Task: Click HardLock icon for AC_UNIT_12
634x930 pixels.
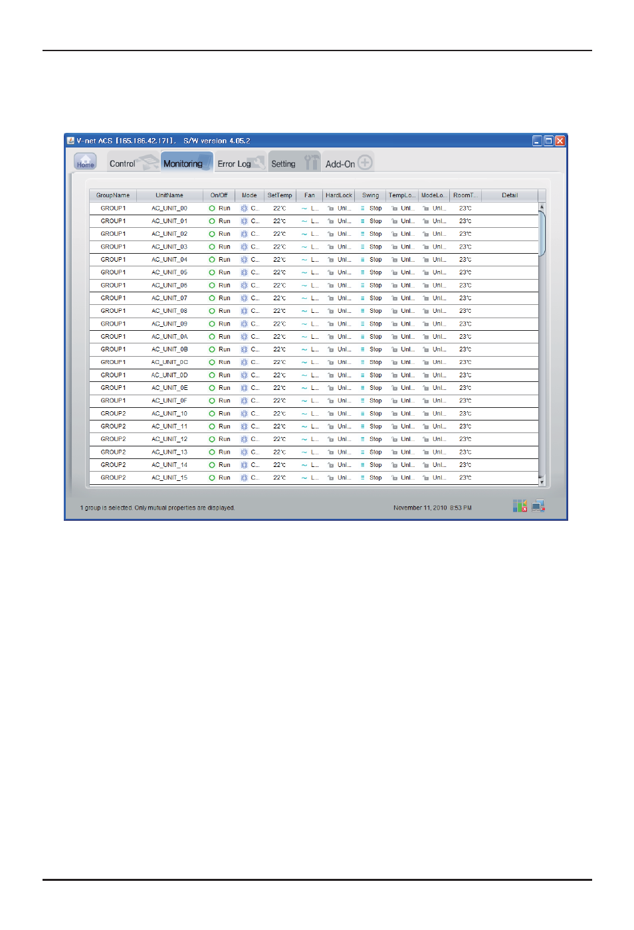Action: [331, 439]
